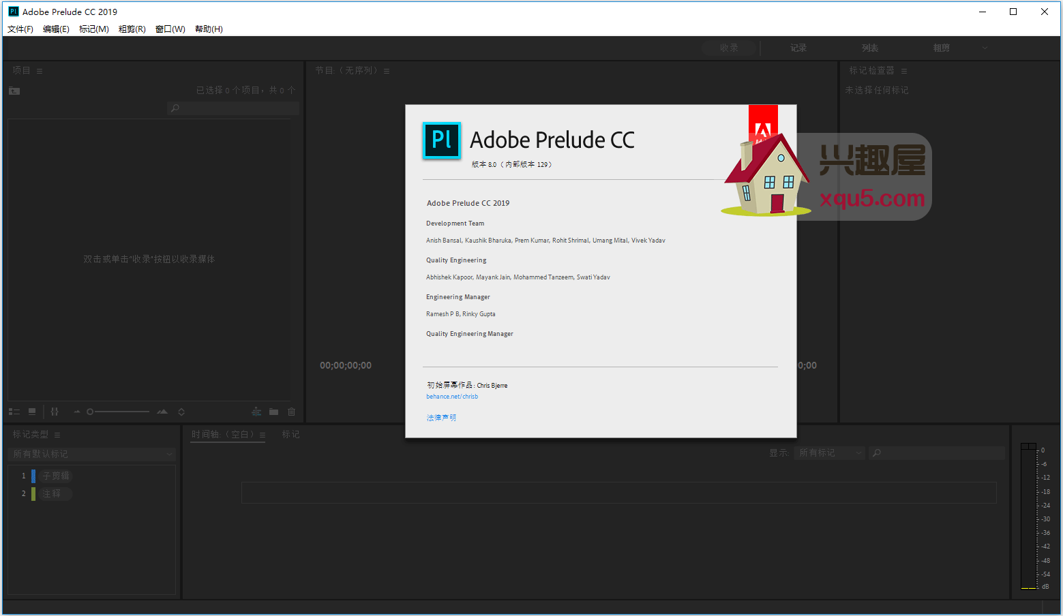Click the folder-up icon in project panel
The height and width of the screenshot is (616, 1063).
[x=14, y=91]
